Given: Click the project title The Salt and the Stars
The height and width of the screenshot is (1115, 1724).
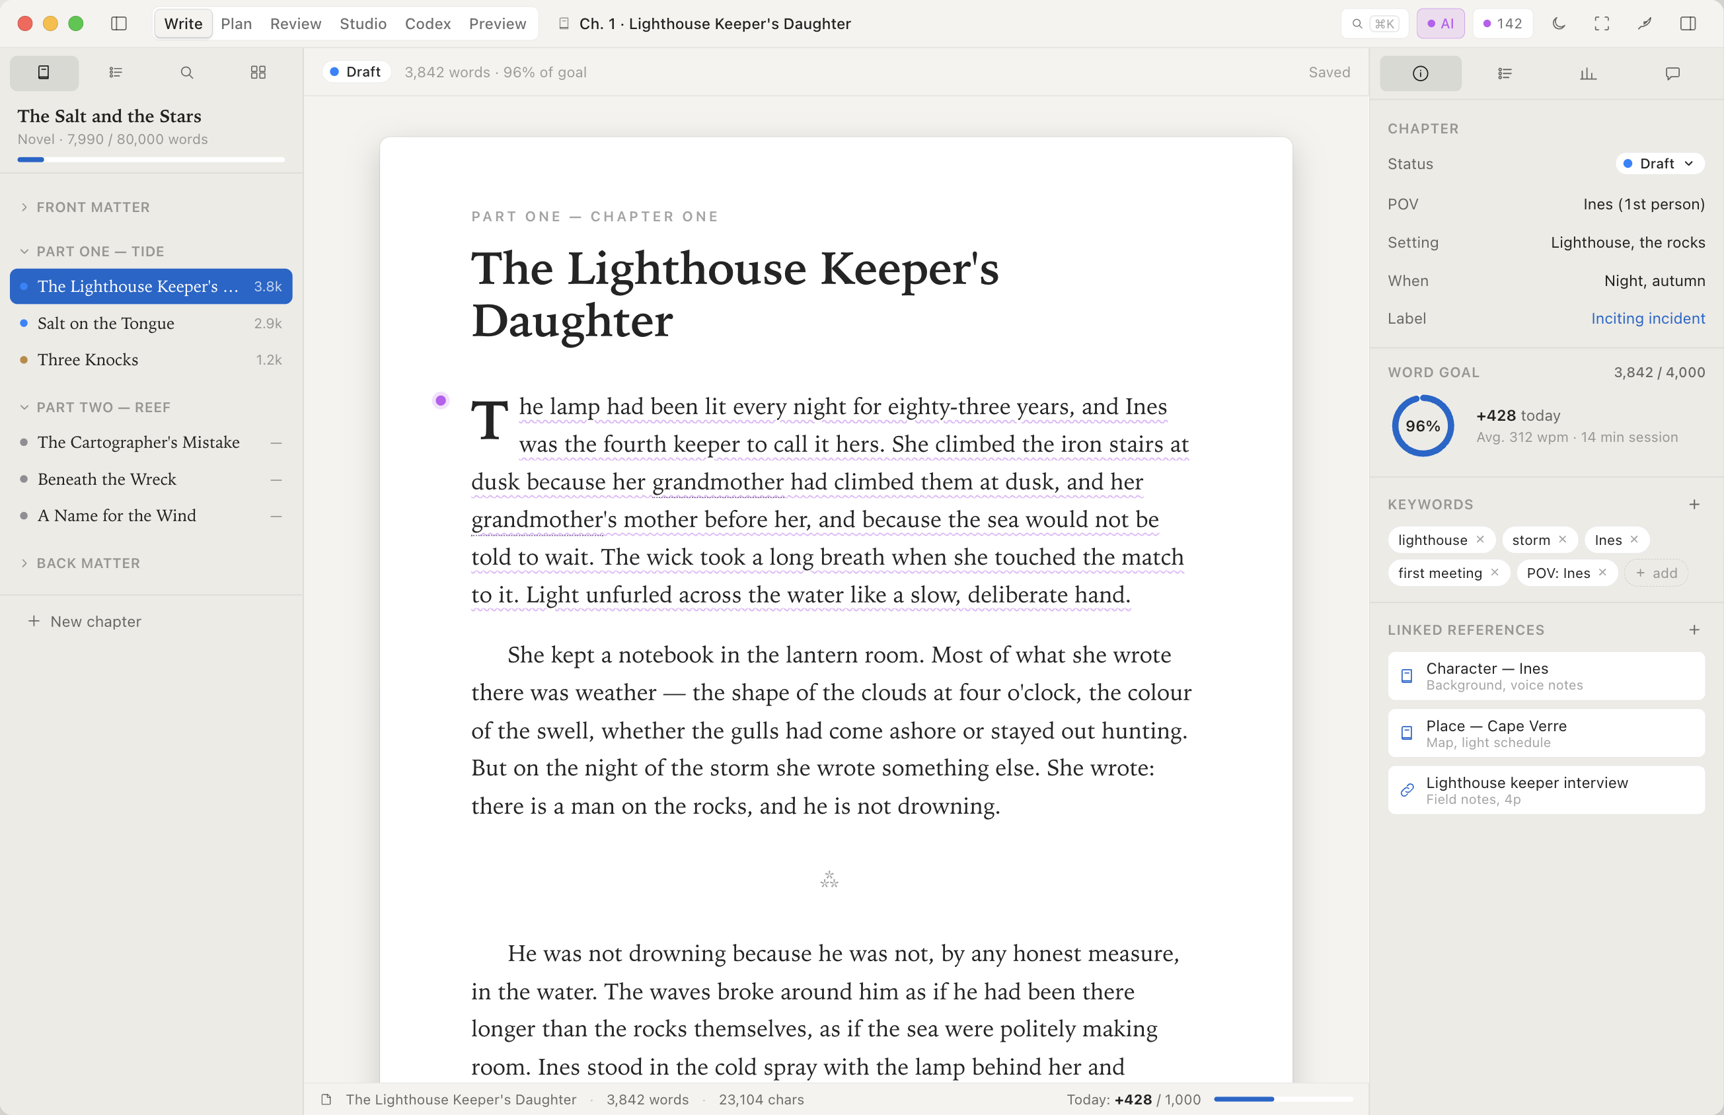Looking at the screenshot, I should tap(109, 116).
